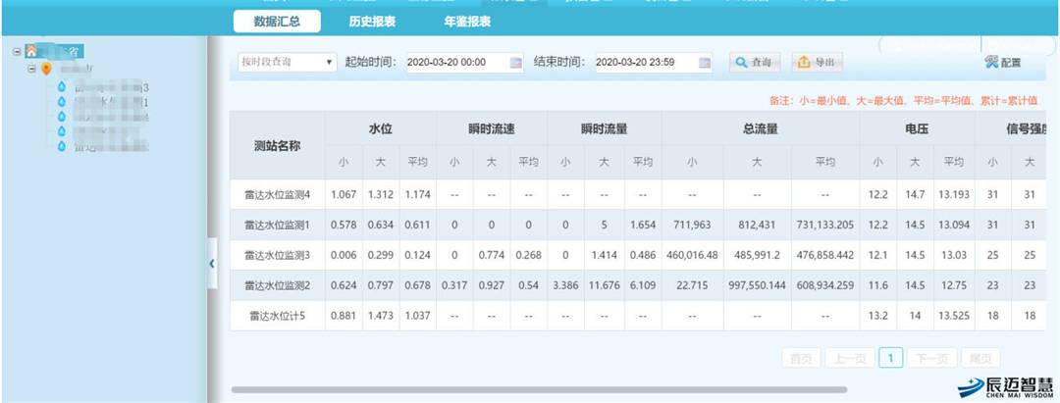Open the 按时段查询 query type dropdown

point(288,63)
